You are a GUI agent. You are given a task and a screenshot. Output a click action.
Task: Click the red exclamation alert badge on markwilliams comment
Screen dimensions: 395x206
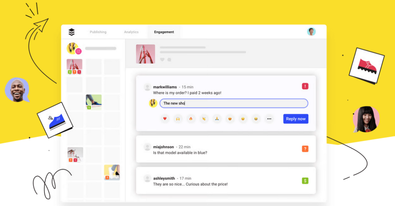point(305,86)
